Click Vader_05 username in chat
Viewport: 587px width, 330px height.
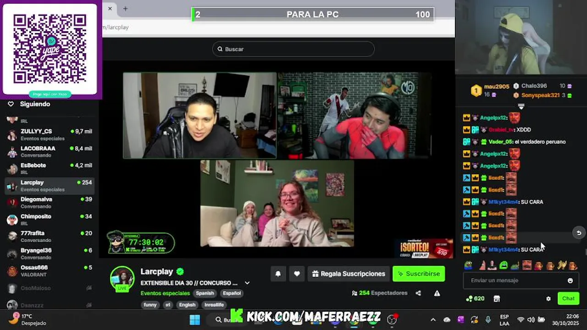(x=501, y=142)
